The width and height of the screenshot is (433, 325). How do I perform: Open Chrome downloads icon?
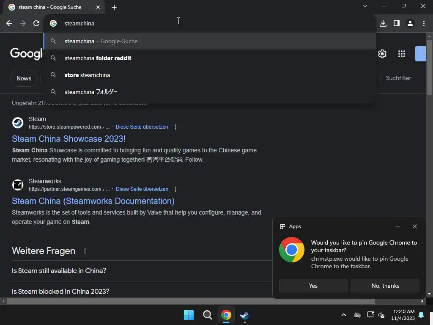(x=383, y=24)
